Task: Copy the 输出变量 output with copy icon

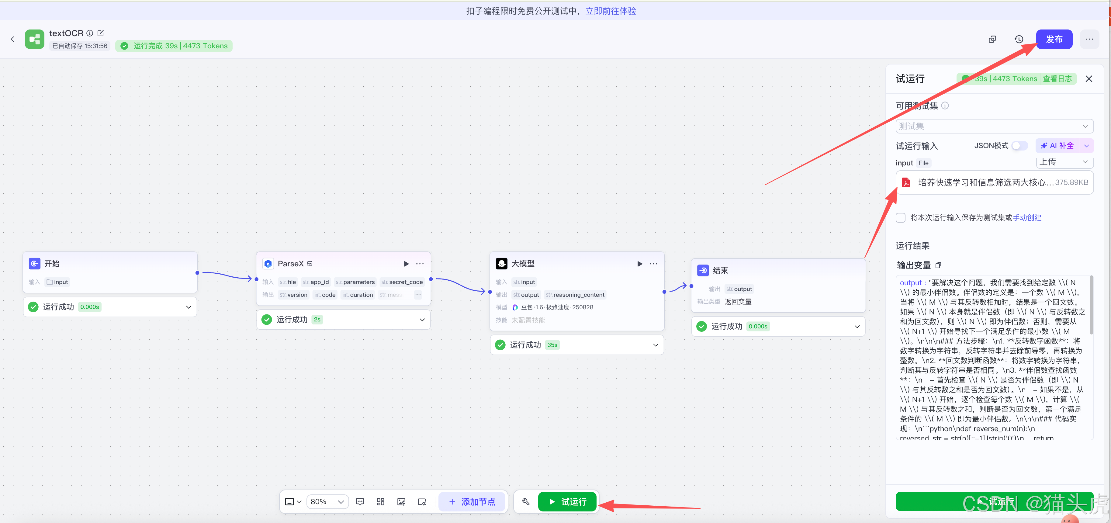Action: click(938, 265)
